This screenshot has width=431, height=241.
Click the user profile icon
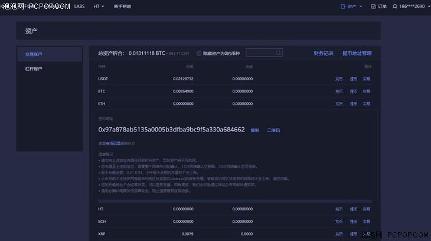[395, 6]
